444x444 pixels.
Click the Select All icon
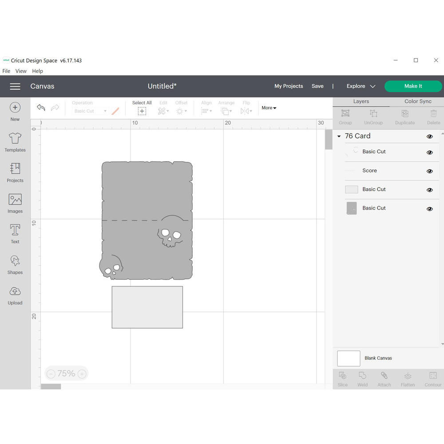tap(142, 111)
